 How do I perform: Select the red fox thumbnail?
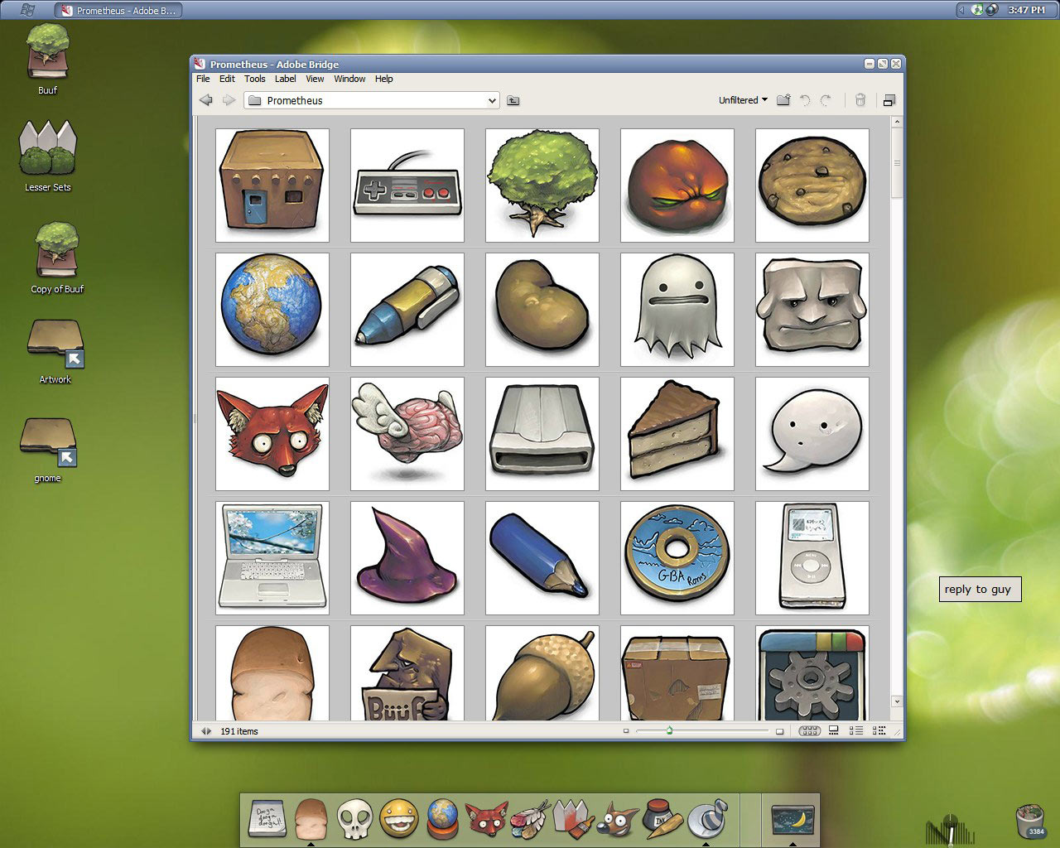(x=272, y=434)
